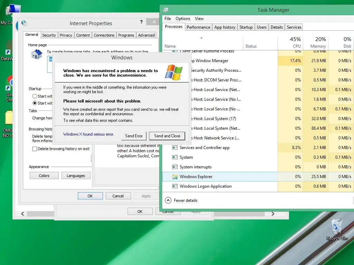Viewport: 354px width, 265px height.
Task: Open the Content tab in Internet Properties
Action: [83, 35]
